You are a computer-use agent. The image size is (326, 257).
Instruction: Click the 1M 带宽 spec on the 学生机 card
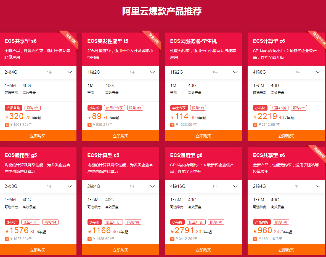[x=174, y=89]
